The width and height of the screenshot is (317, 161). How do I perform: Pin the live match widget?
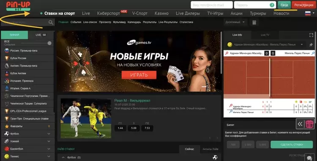click(311, 45)
